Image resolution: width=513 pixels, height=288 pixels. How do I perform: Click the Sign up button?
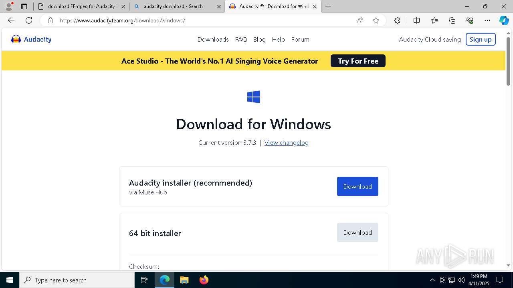coord(481,39)
